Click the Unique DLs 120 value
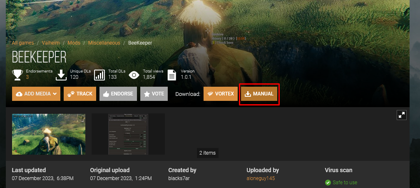 tap(74, 77)
